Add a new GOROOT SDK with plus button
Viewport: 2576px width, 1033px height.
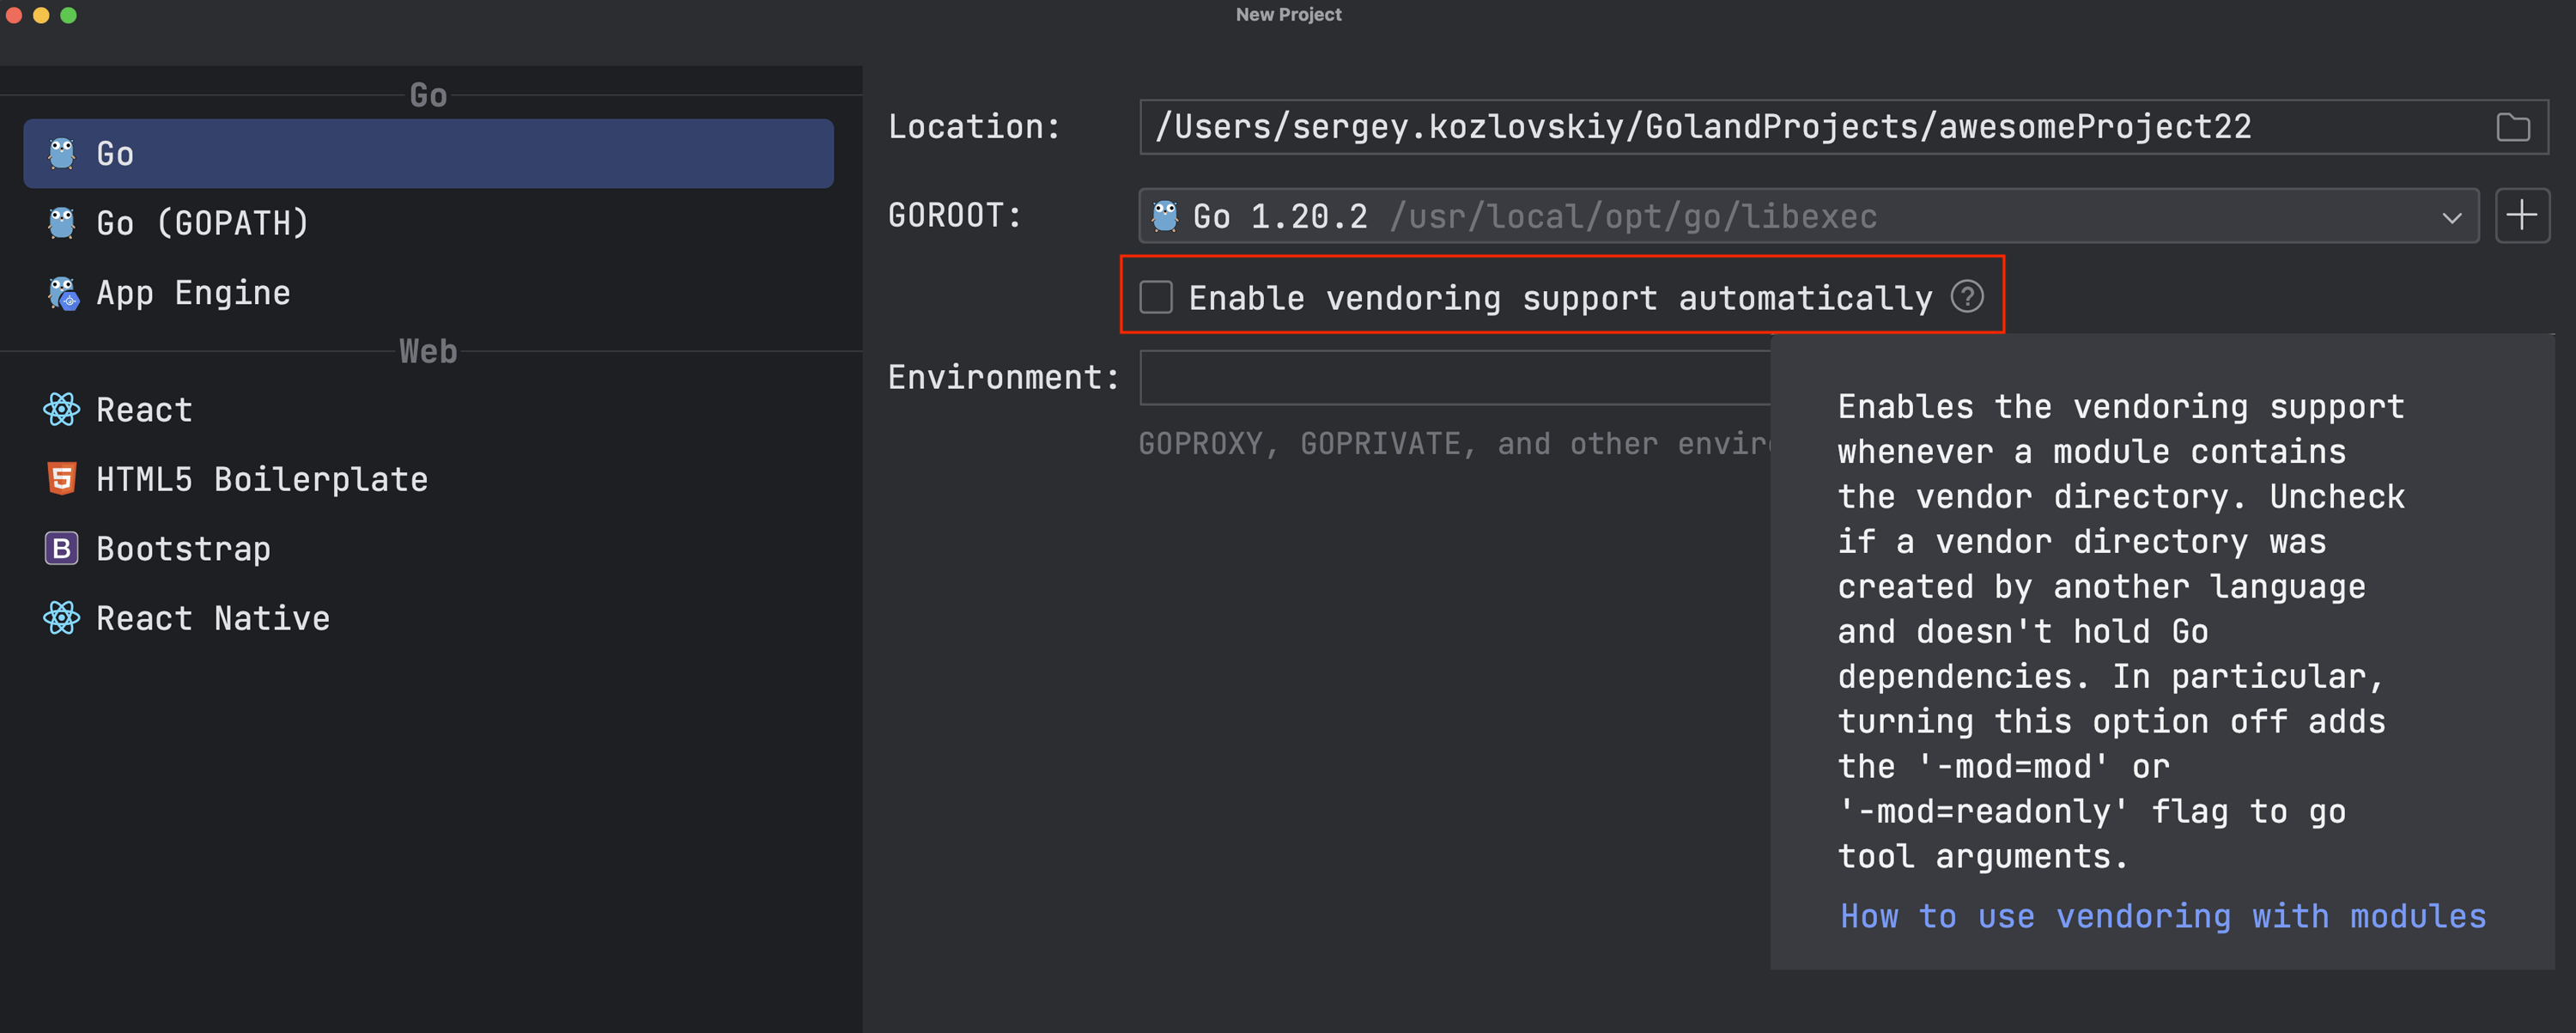click(2521, 215)
